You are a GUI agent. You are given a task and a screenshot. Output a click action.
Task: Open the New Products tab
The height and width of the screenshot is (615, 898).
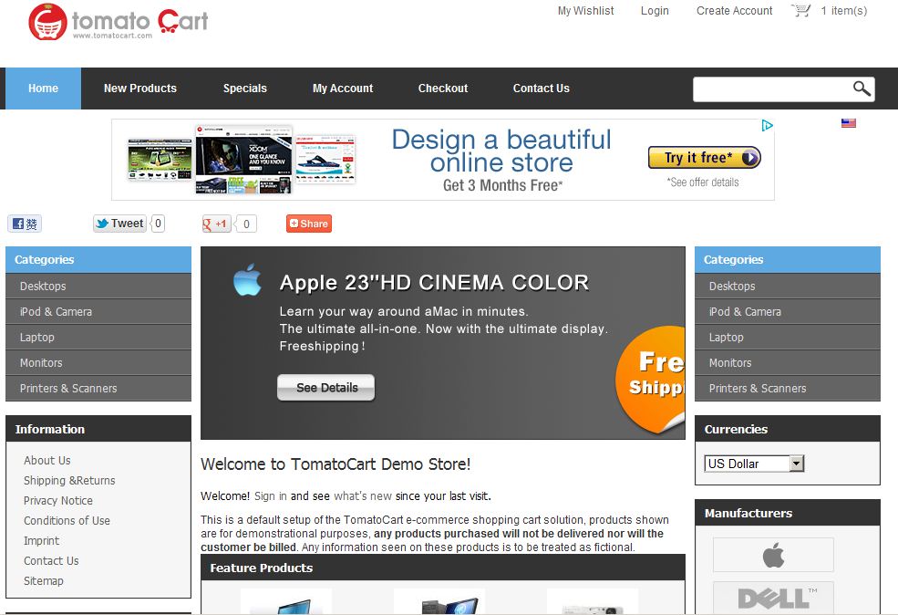tap(140, 89)
